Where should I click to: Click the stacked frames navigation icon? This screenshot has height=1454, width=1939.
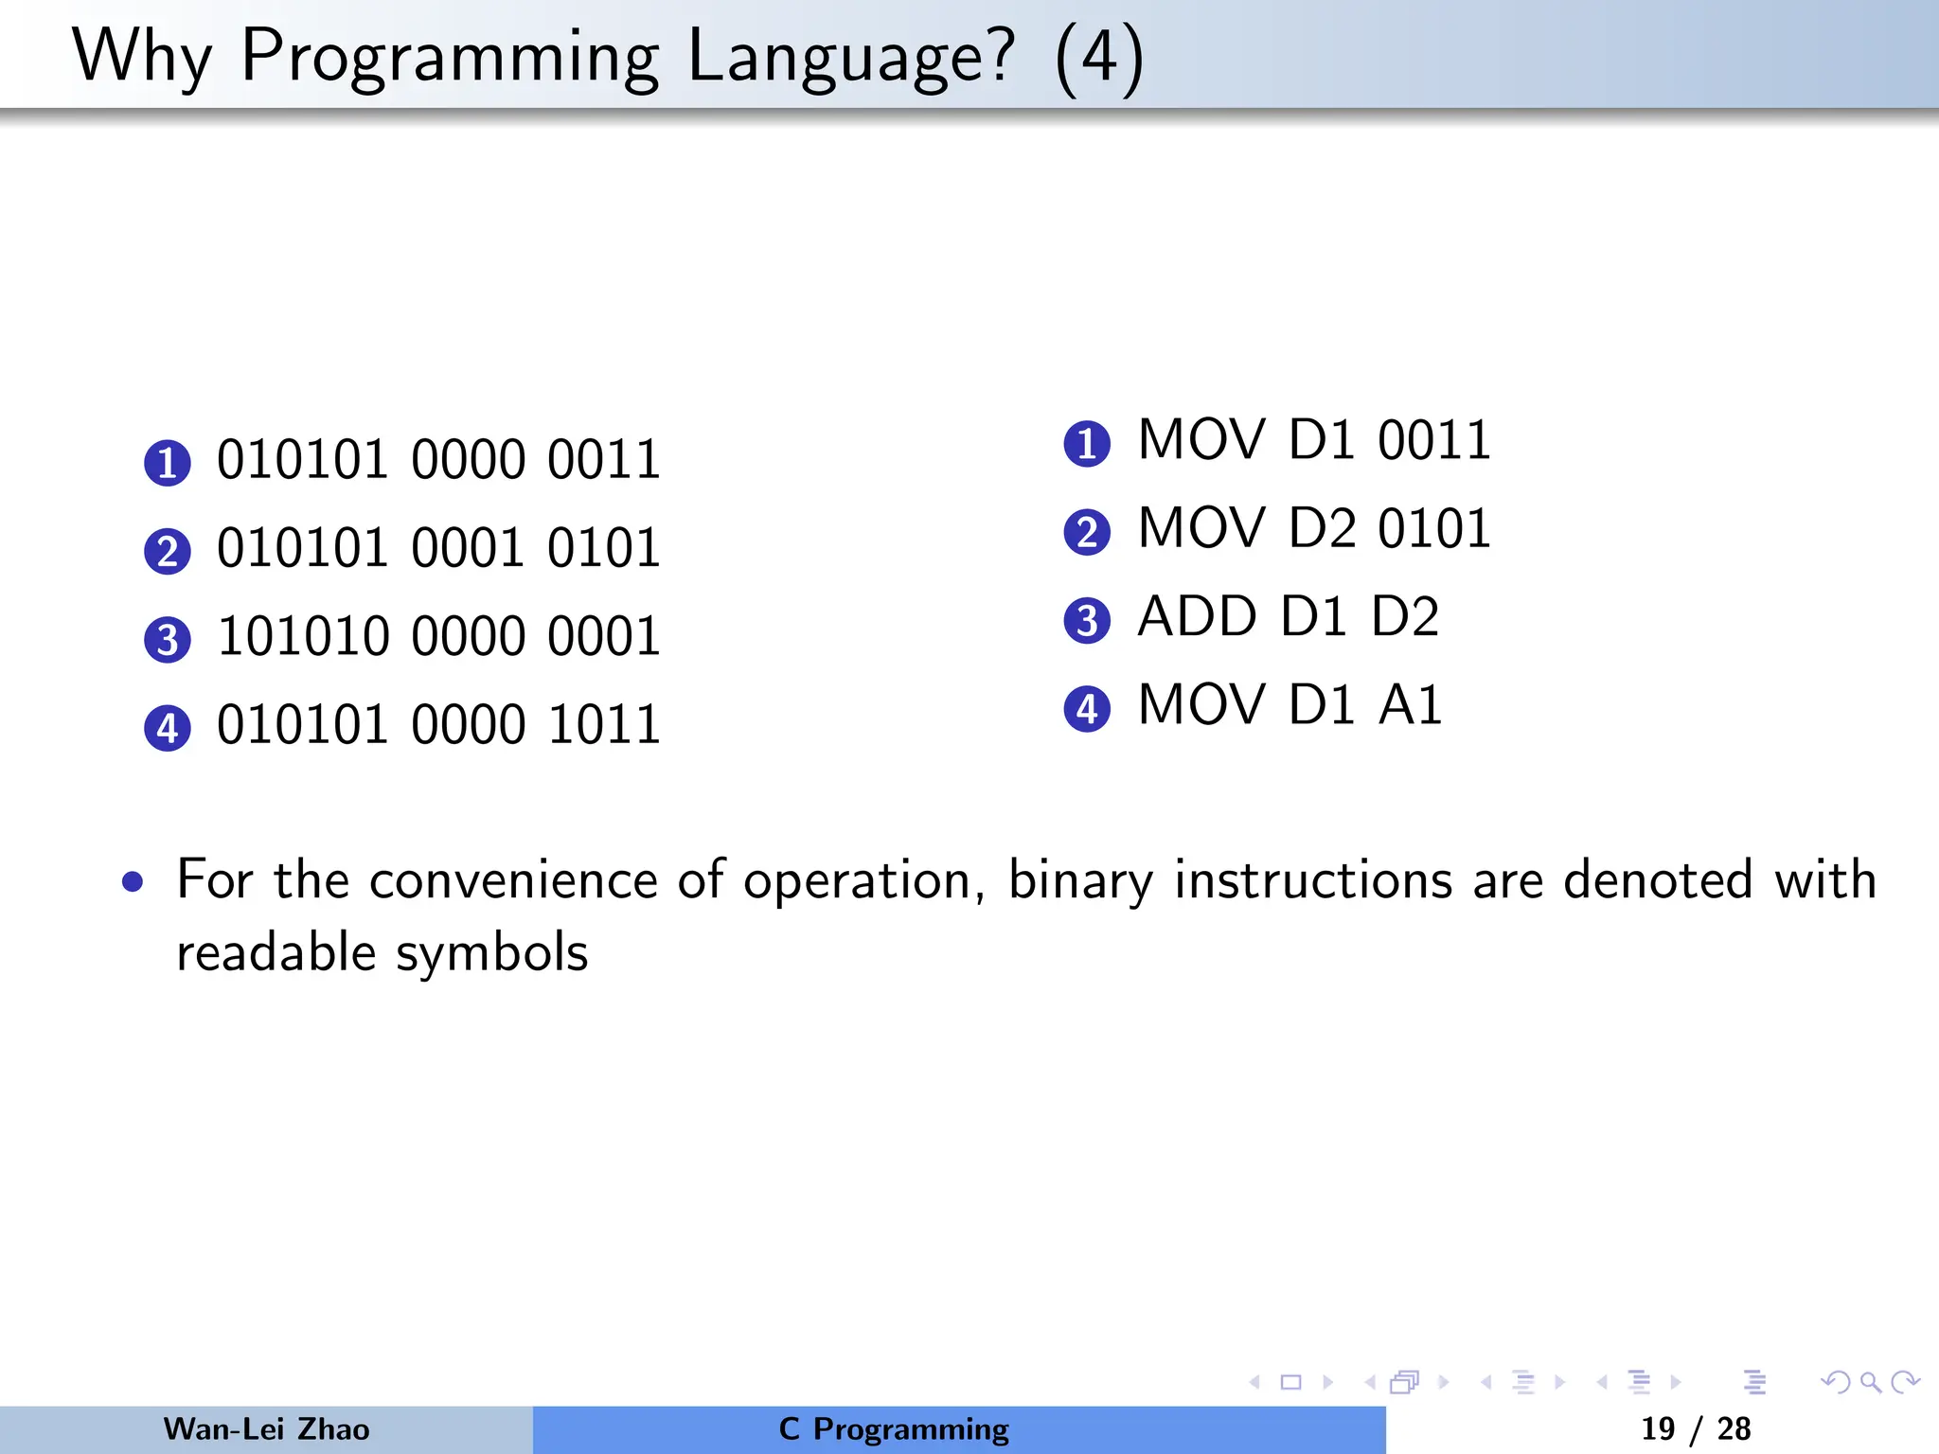pyautogui.click(x=1405, y=1382)
